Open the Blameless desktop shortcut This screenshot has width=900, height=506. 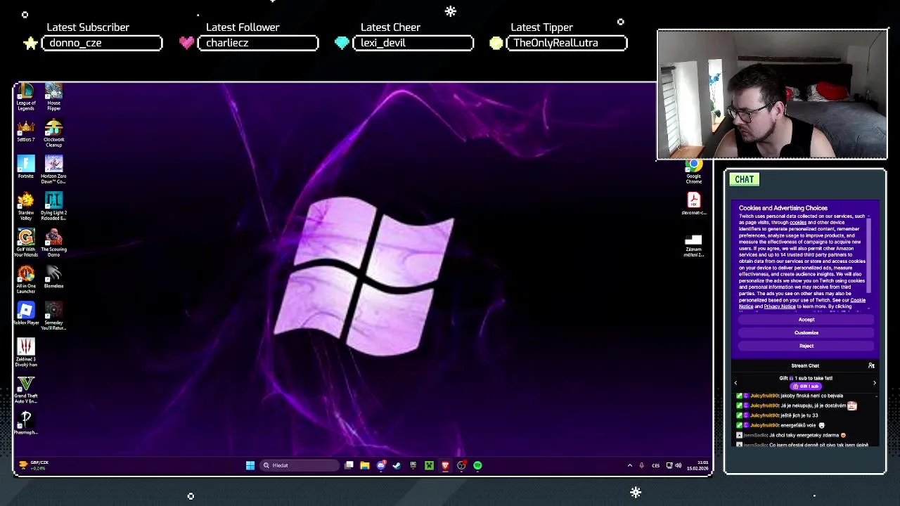point(54,277)
